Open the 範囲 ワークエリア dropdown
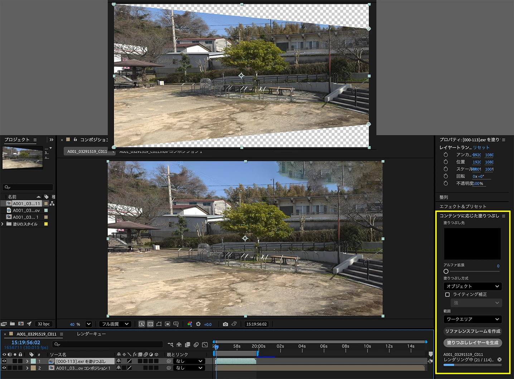Screen dimensions: 514x379 click(472, 319)
